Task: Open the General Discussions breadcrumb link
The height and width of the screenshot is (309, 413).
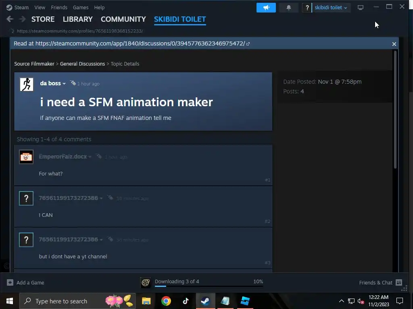Action: [82, 64]
